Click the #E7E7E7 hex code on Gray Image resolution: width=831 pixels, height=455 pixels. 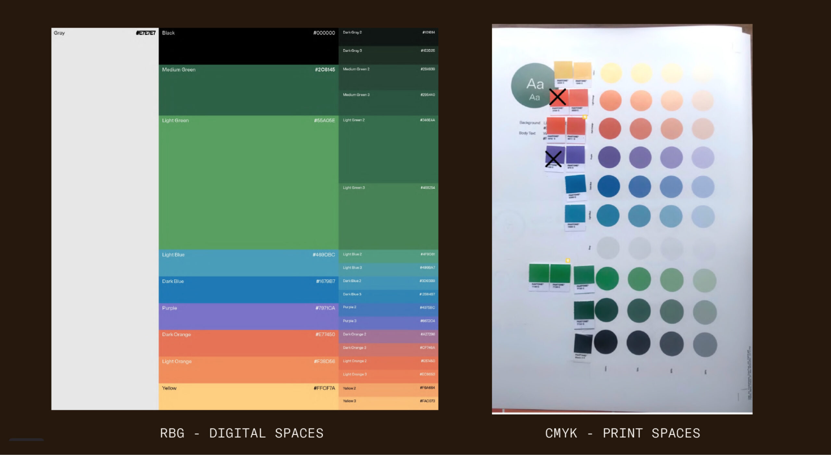pyautogui.click(x=146, y=33)
